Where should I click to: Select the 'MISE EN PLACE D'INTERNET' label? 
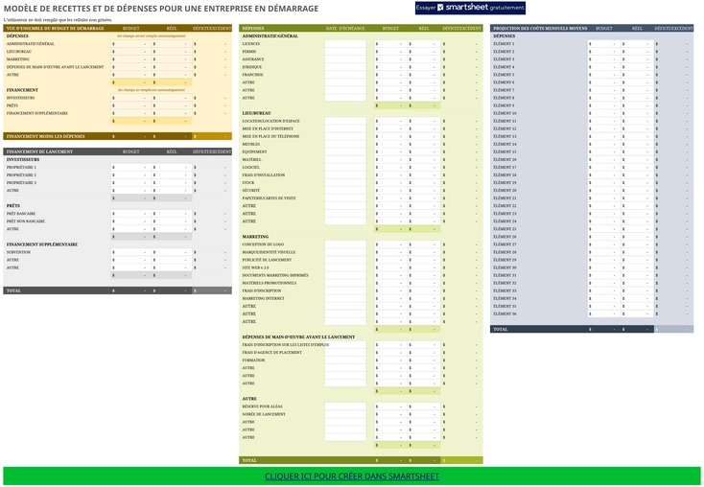268,128
